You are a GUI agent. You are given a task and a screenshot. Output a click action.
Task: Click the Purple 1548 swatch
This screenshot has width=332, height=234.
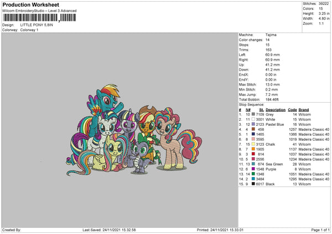point(253,169)
